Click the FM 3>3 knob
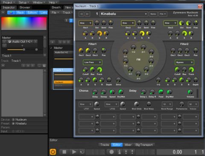Screen dimensions: 205x156 click(138, 74)
